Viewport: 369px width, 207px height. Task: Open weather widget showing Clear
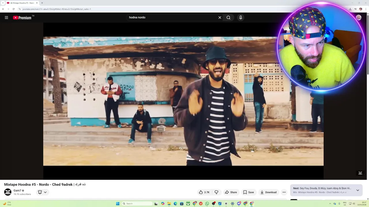(x=7, y=204)
